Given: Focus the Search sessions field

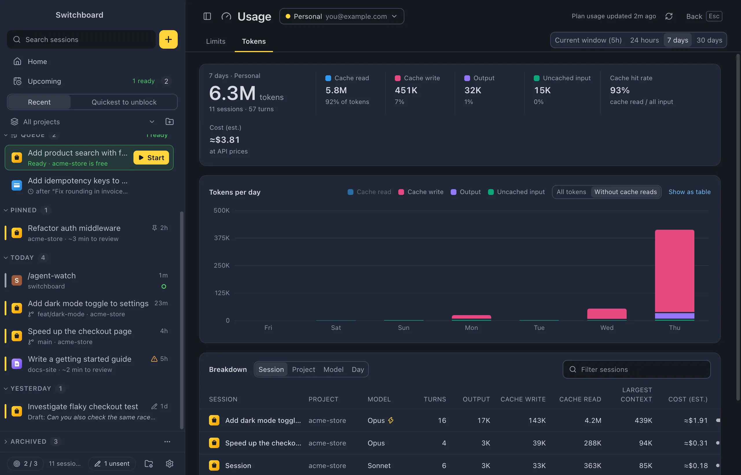Looking at the screenshot, I should tap(81, 39).
